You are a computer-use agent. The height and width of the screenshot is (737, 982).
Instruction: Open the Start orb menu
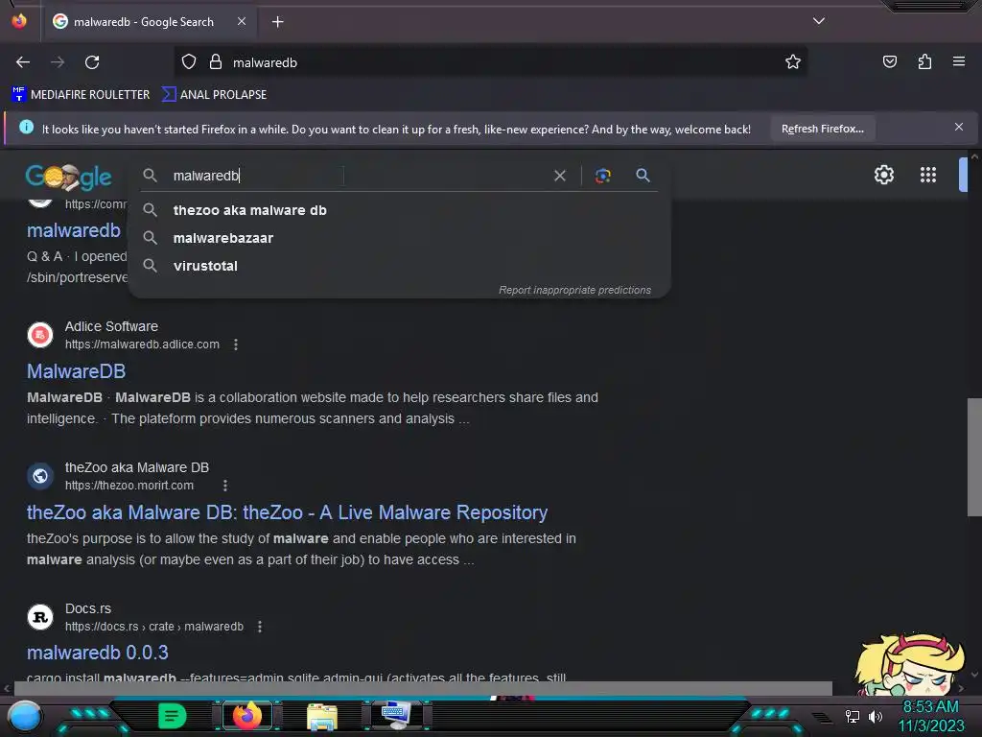(x=25, y=718)
